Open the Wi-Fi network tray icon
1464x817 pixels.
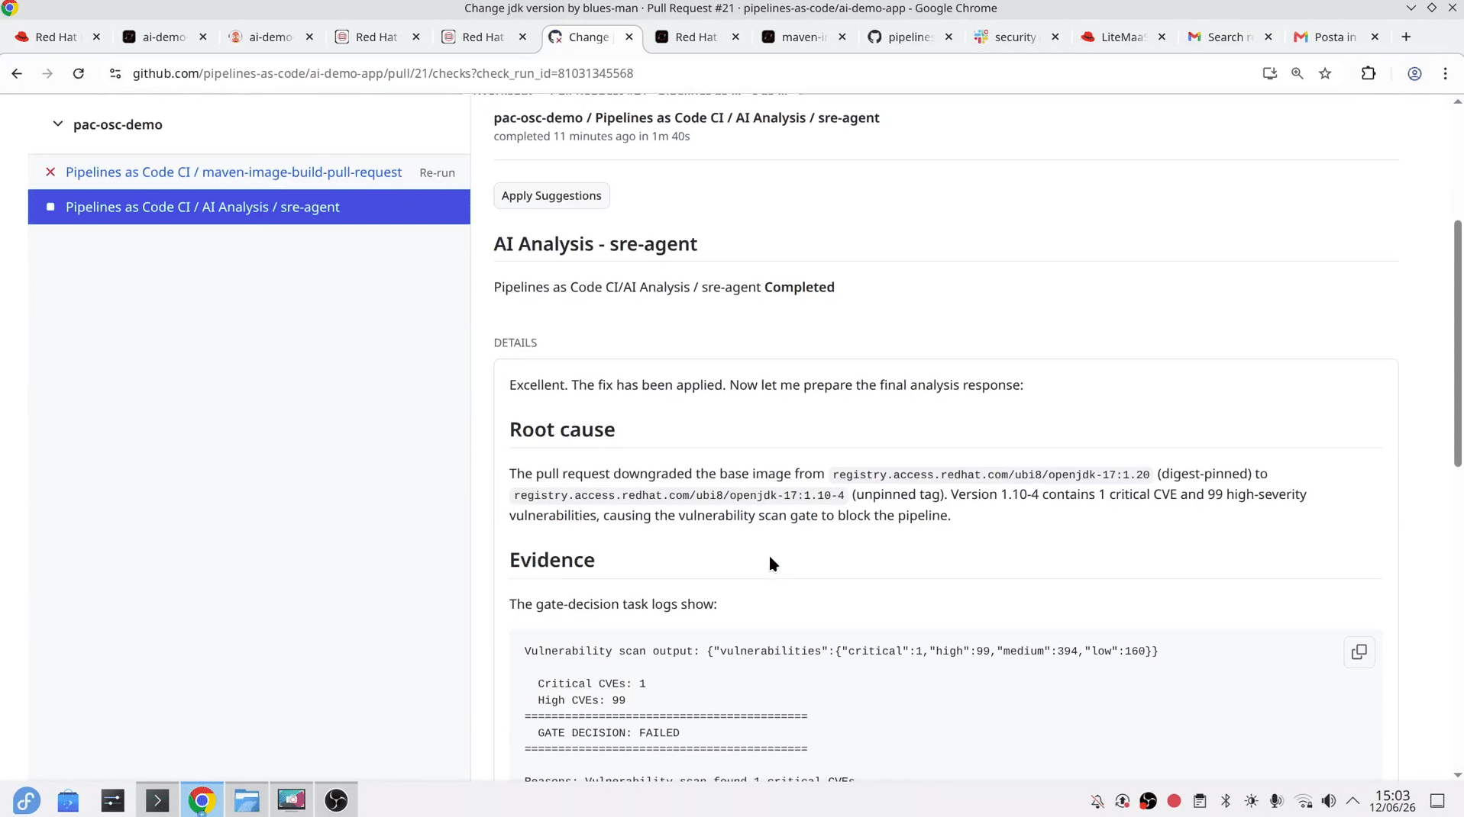pyautogui.click(x=1304, y=801)
